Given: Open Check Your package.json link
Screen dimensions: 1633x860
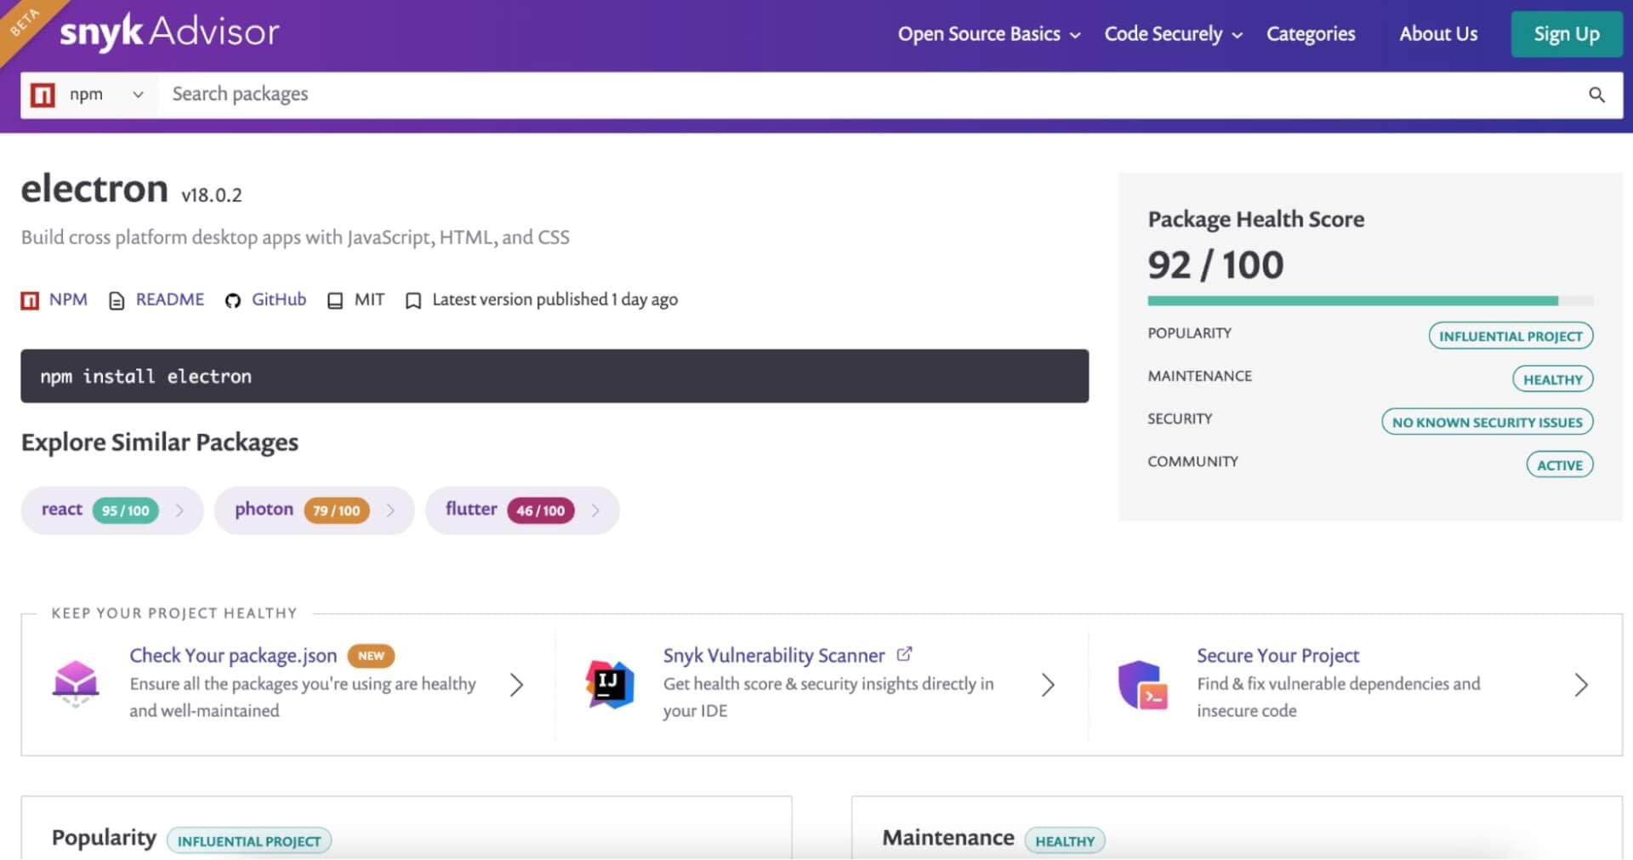Looking at the screenshot, I should click(233, 656).
